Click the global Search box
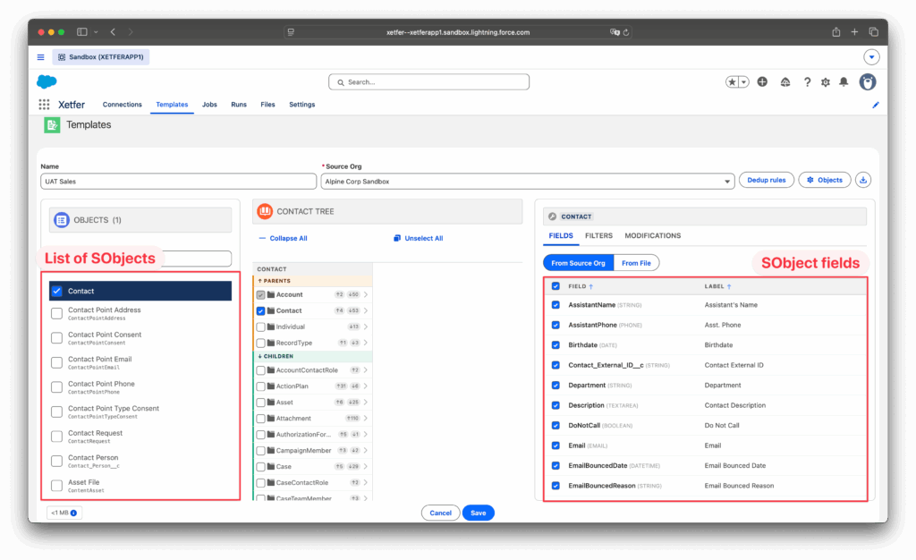This screenshot has height=560, width=916. click(x=428, y=82)
